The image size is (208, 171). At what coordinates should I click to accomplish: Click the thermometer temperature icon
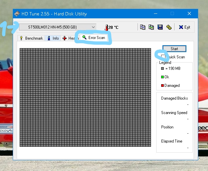click(106, 28)
